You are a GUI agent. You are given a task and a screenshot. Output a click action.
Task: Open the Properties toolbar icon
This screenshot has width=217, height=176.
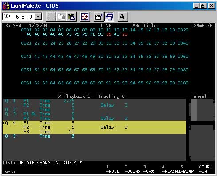[99, 17]
